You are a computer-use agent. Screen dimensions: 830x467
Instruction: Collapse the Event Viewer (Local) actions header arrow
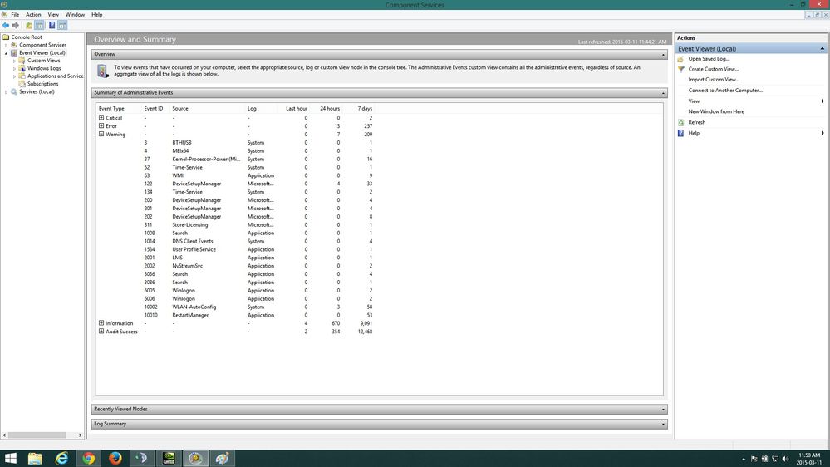tap(822, 49)
